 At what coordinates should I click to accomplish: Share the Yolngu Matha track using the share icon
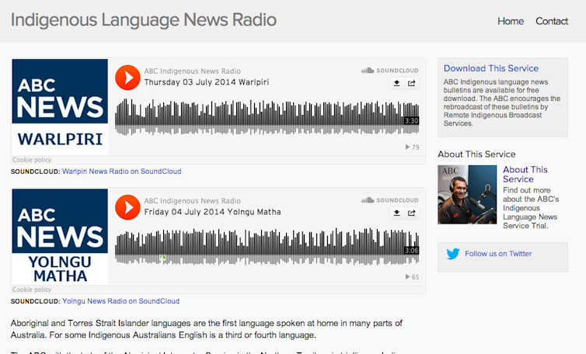coord(411,213)
